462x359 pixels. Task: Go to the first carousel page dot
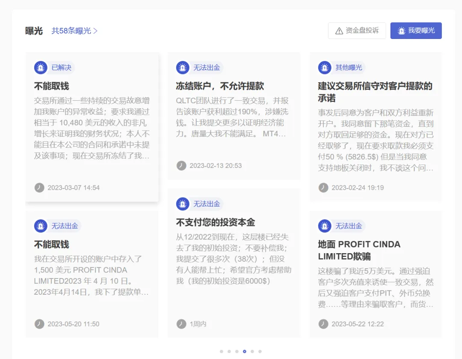pos(222,351)
